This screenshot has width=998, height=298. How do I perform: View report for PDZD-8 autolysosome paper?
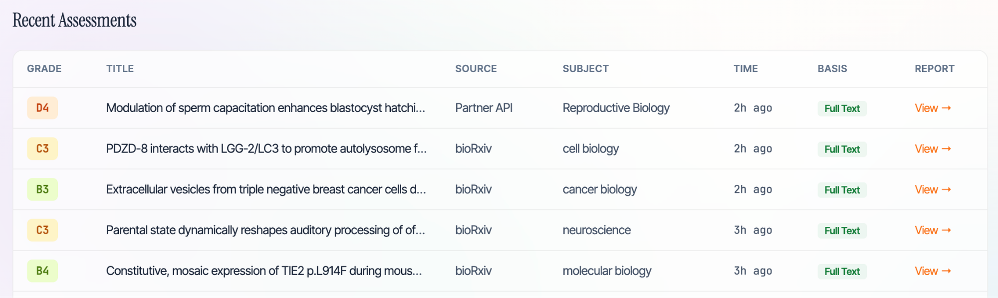click(x=932, y=149)
